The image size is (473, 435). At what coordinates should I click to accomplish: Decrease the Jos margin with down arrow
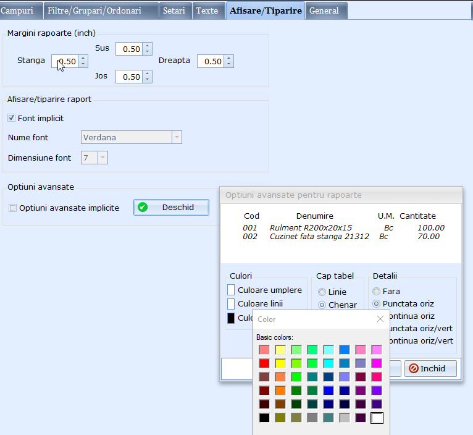pyautogui.click(x=148, y=80)
